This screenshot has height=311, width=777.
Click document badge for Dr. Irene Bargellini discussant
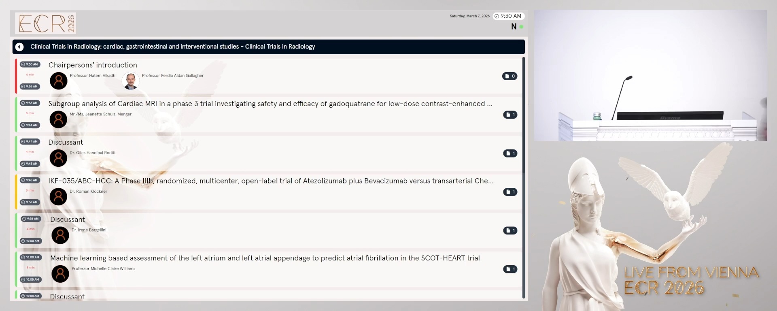point(510,230)
